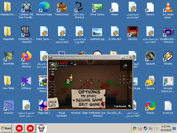Screen dimensions: 177x133
Task: Open Steam icon in system tray
Action: 145,128
